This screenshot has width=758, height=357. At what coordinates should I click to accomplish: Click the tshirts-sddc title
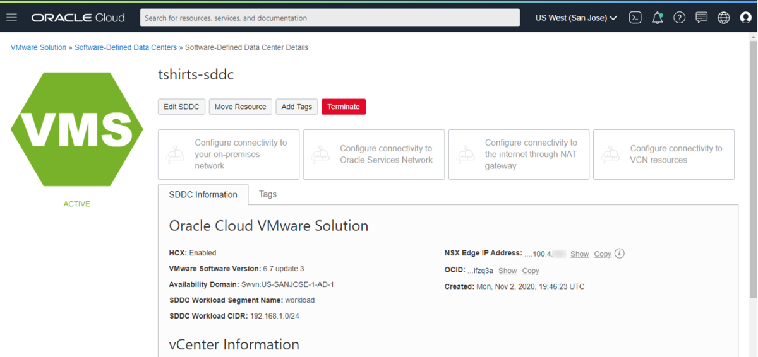(196, 74)
